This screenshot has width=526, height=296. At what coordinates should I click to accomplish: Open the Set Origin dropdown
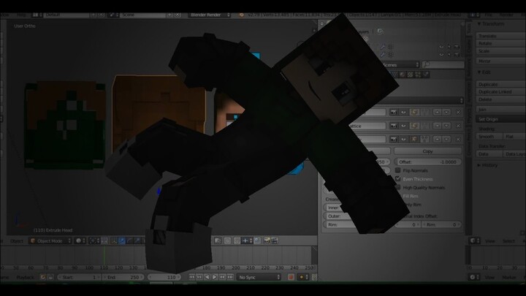(x=500, y=119)
